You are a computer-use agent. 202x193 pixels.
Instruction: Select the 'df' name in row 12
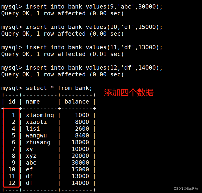[x=29, y=183]
